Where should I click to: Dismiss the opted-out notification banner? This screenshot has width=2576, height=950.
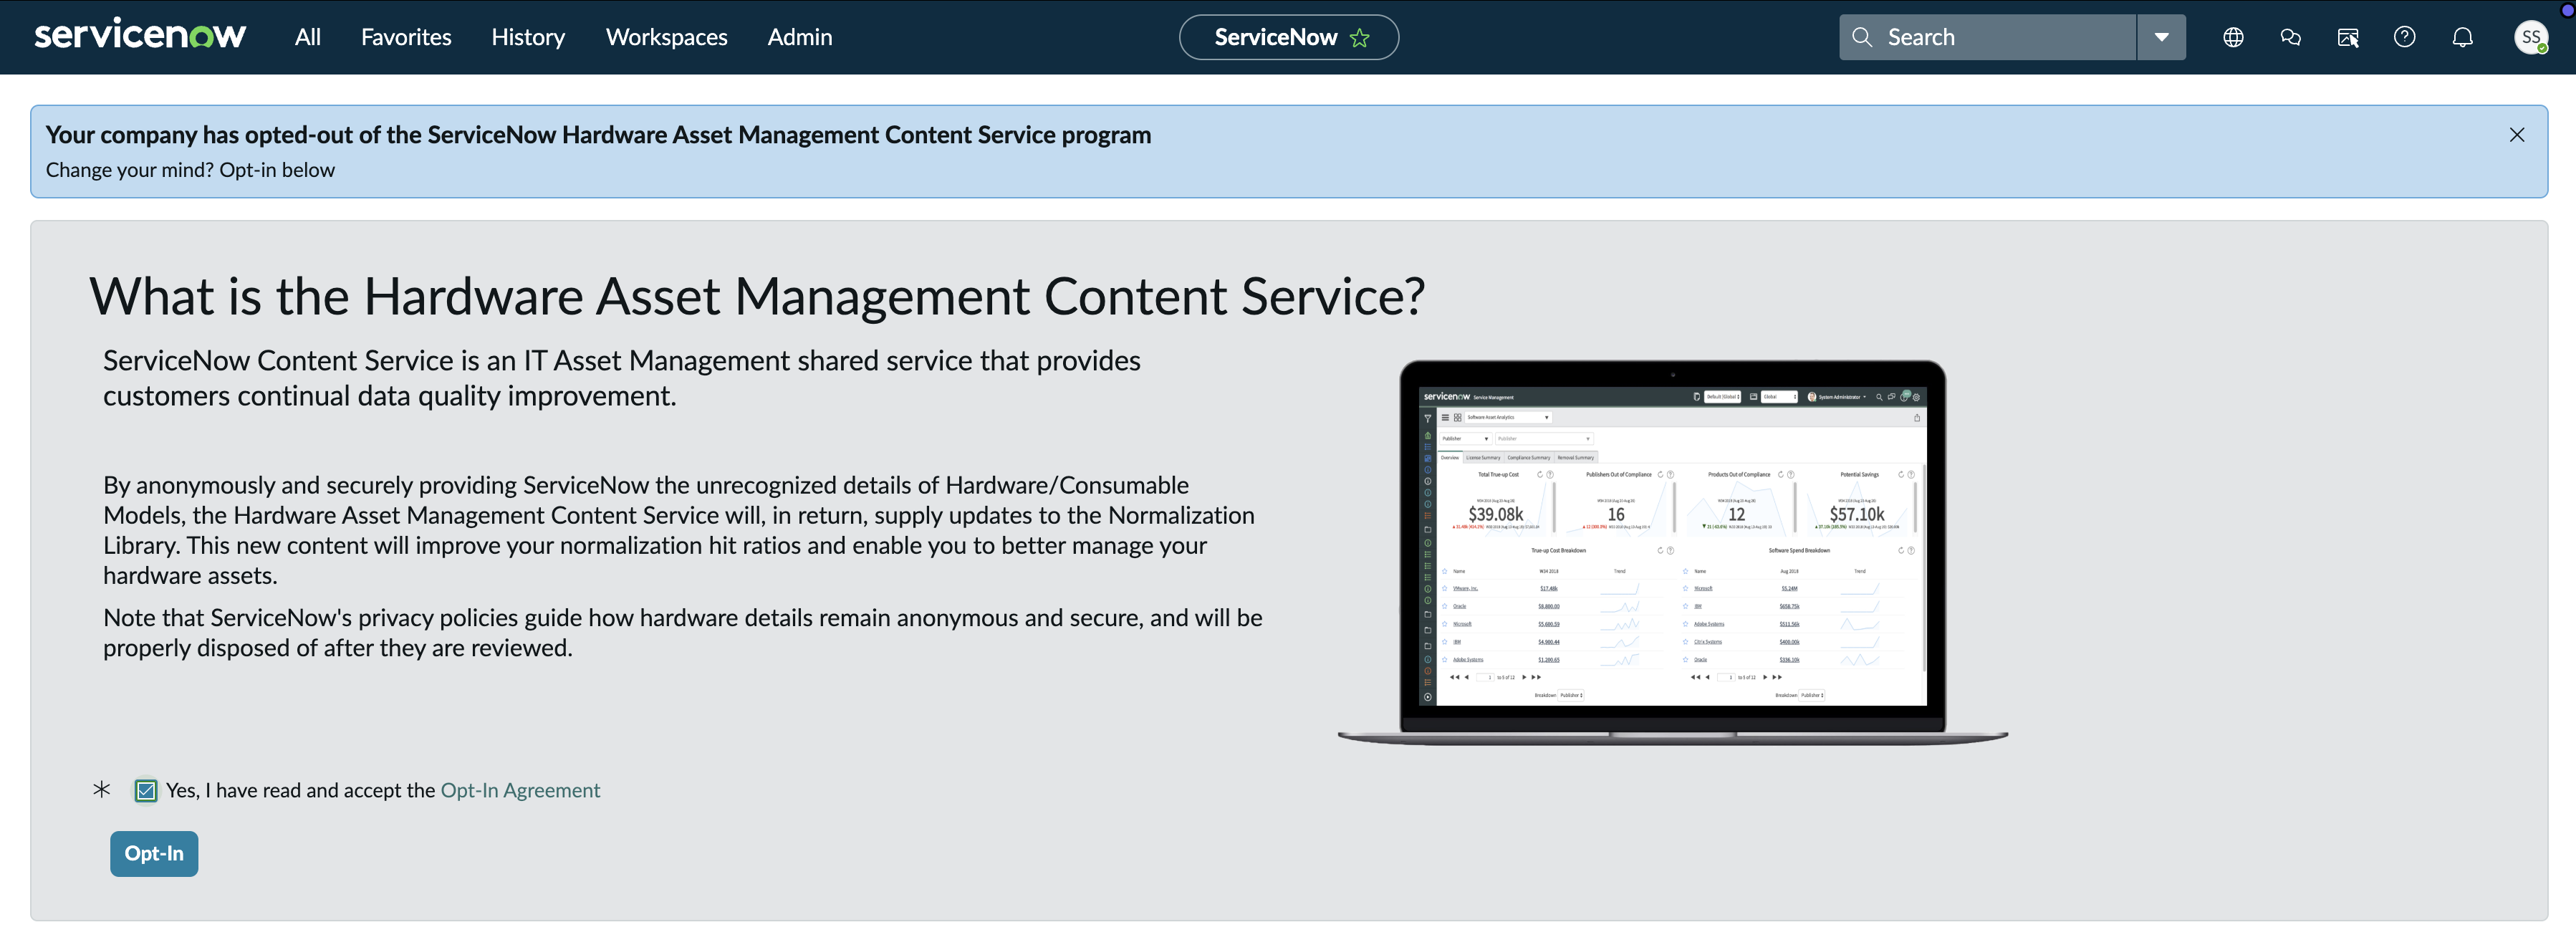pos(2517,135)
